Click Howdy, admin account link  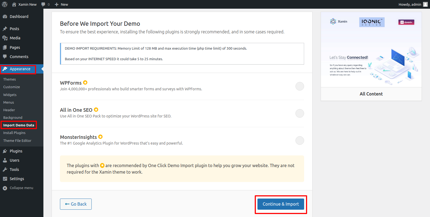[413, 4]
